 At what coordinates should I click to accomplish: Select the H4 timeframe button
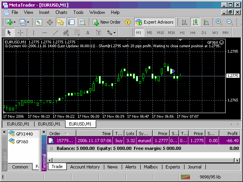193,33
